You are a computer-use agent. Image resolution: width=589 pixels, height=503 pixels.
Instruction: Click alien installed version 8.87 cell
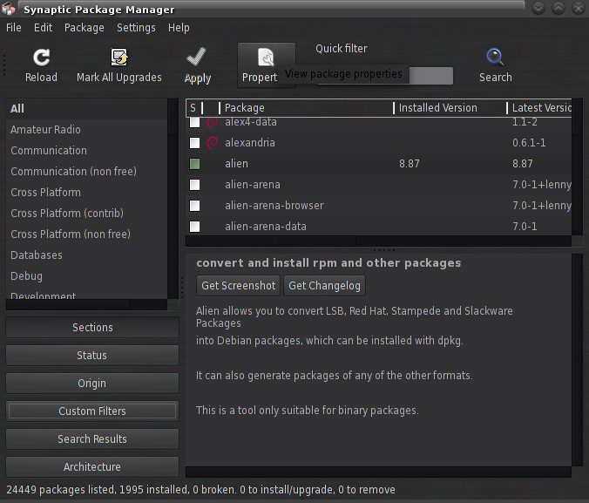pyautogui.click(x=409, y=164)
